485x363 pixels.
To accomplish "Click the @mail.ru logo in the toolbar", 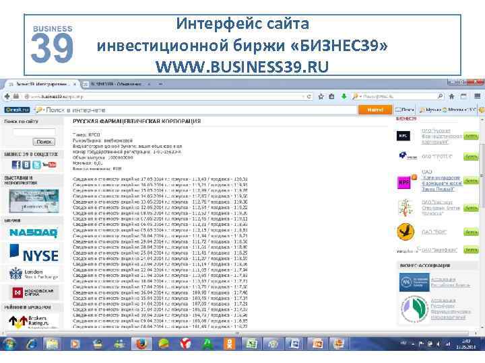I will click(17, 110).
